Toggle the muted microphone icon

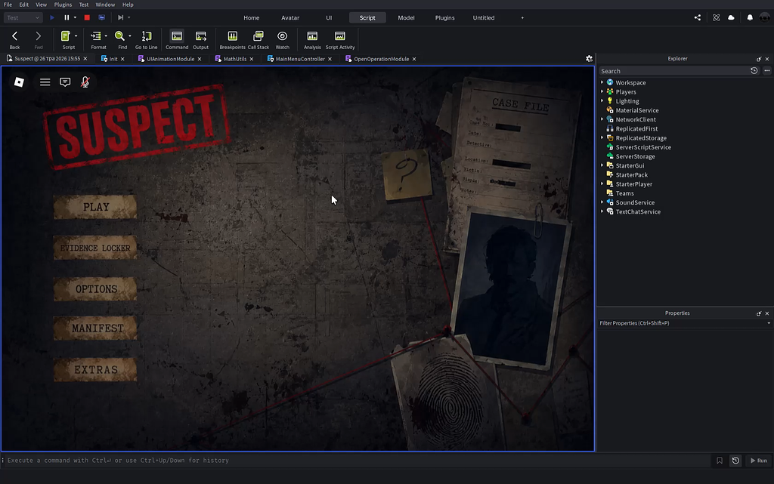click(85, 82)
